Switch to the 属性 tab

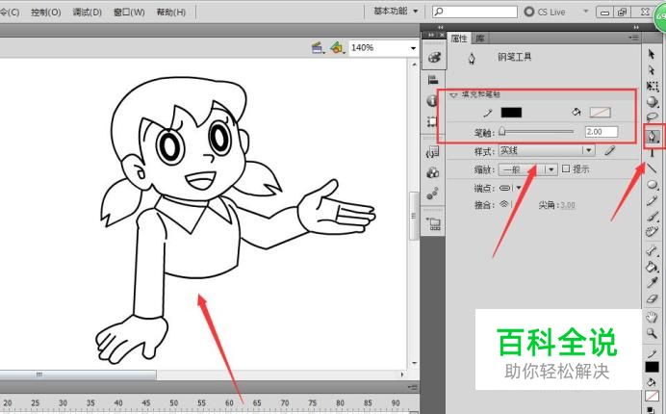(459, 39)
